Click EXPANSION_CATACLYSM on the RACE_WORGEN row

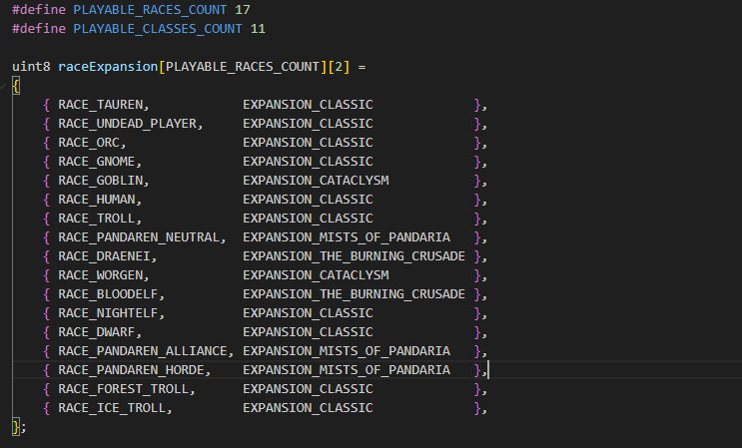(x=316, y=275)
